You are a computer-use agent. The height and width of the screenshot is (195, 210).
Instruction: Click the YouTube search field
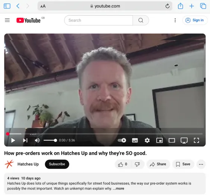(98, 20)
